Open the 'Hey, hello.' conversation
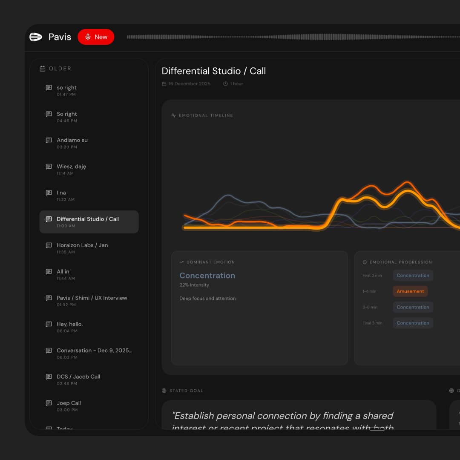This screenshot has height=460, width=460. coord(89,327)
